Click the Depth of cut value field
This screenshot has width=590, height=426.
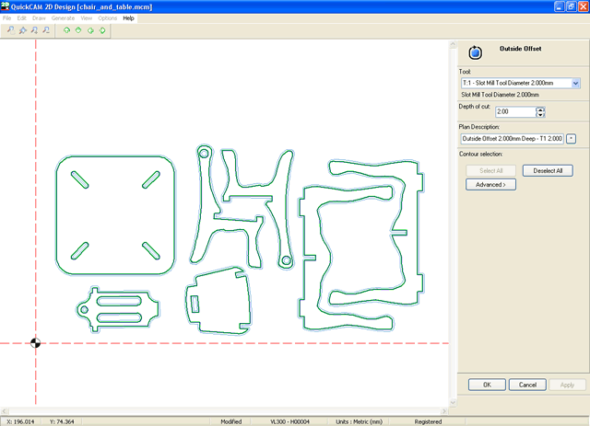coord(515,111)
